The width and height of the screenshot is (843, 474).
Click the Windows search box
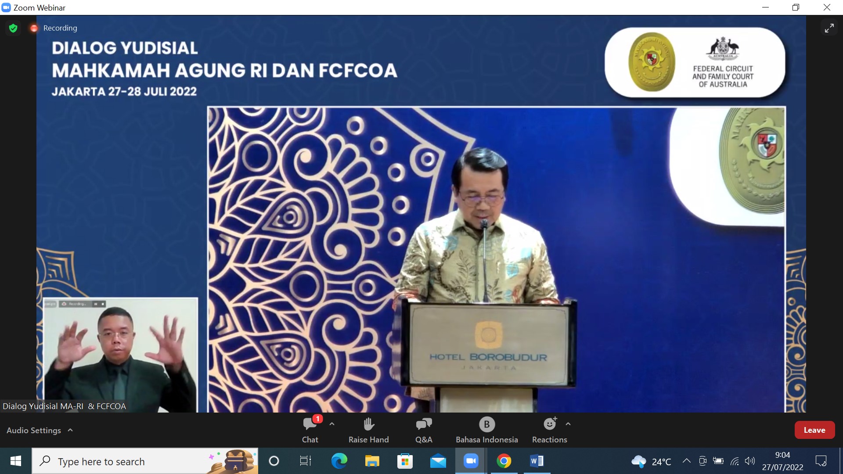pyautogui.click(x=132, y=461)
